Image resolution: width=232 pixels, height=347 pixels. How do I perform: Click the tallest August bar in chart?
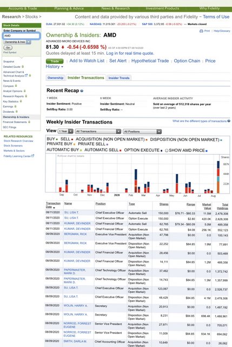click(x=218, y=177)
